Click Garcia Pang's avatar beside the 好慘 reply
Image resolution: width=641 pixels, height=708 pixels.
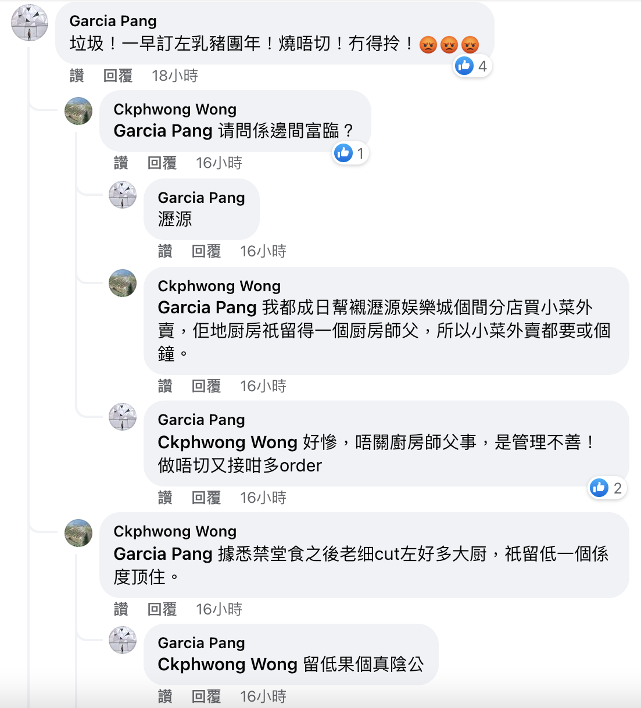pos(123,417)
